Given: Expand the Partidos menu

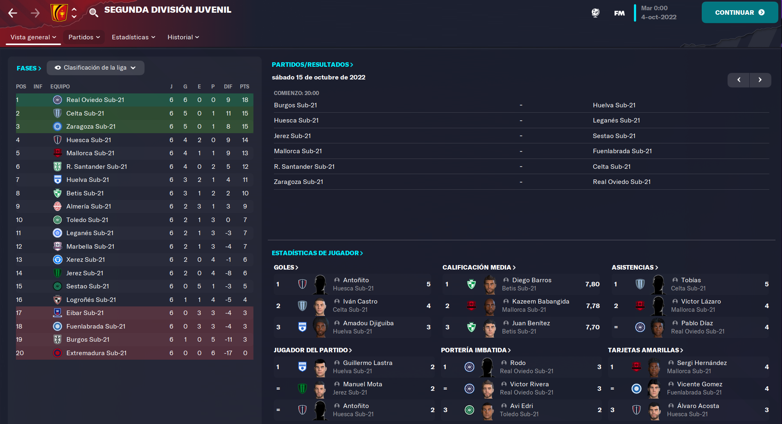Looking at the screenshot, I should pos(84,37).
